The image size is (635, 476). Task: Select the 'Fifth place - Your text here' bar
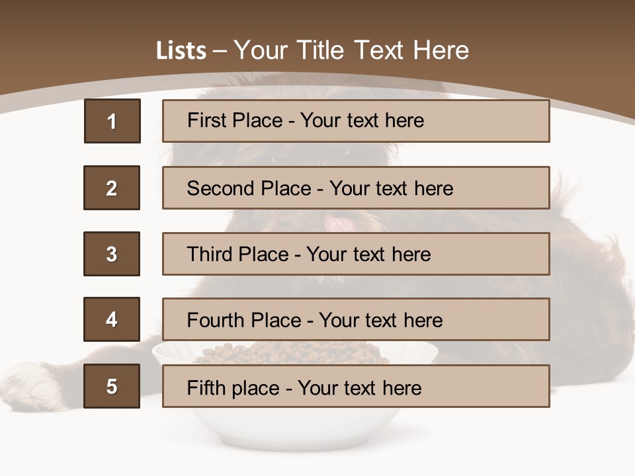[356, 385]
